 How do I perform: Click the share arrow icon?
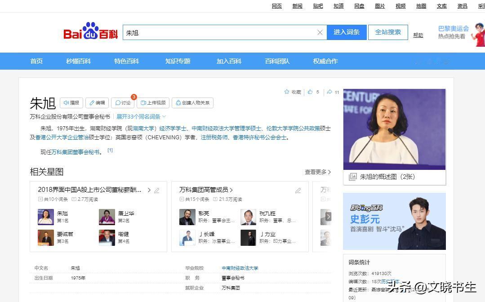pyautogui.click(x=329, y=92)
